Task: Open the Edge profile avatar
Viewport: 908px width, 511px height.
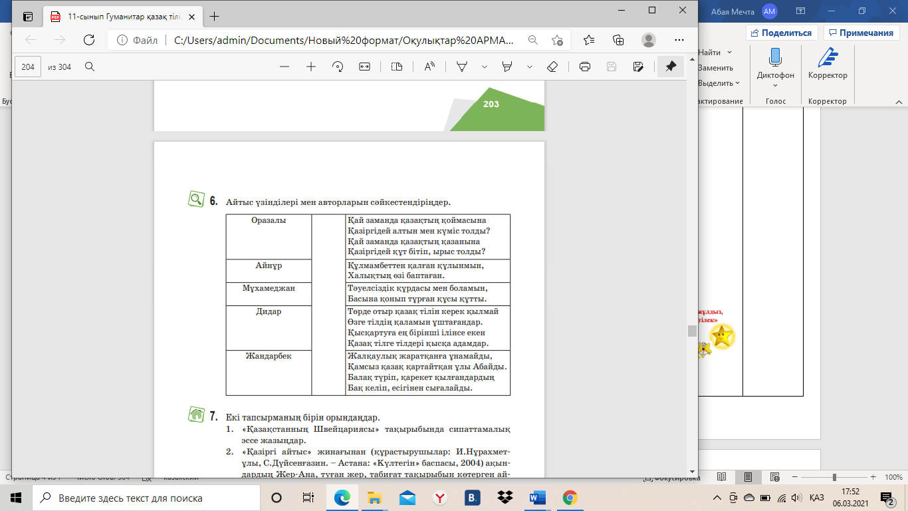Action: click(649, 40)
